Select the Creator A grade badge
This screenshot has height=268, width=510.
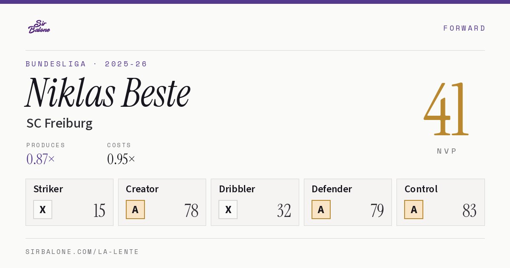point(136,210)
